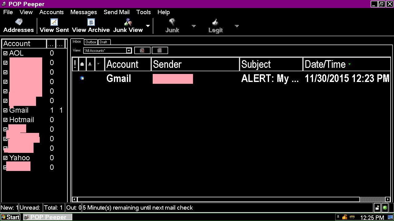Click the blank page icon beside View combo
The width and height of the screenshot is (394, 221).
[x=160, y=50]
